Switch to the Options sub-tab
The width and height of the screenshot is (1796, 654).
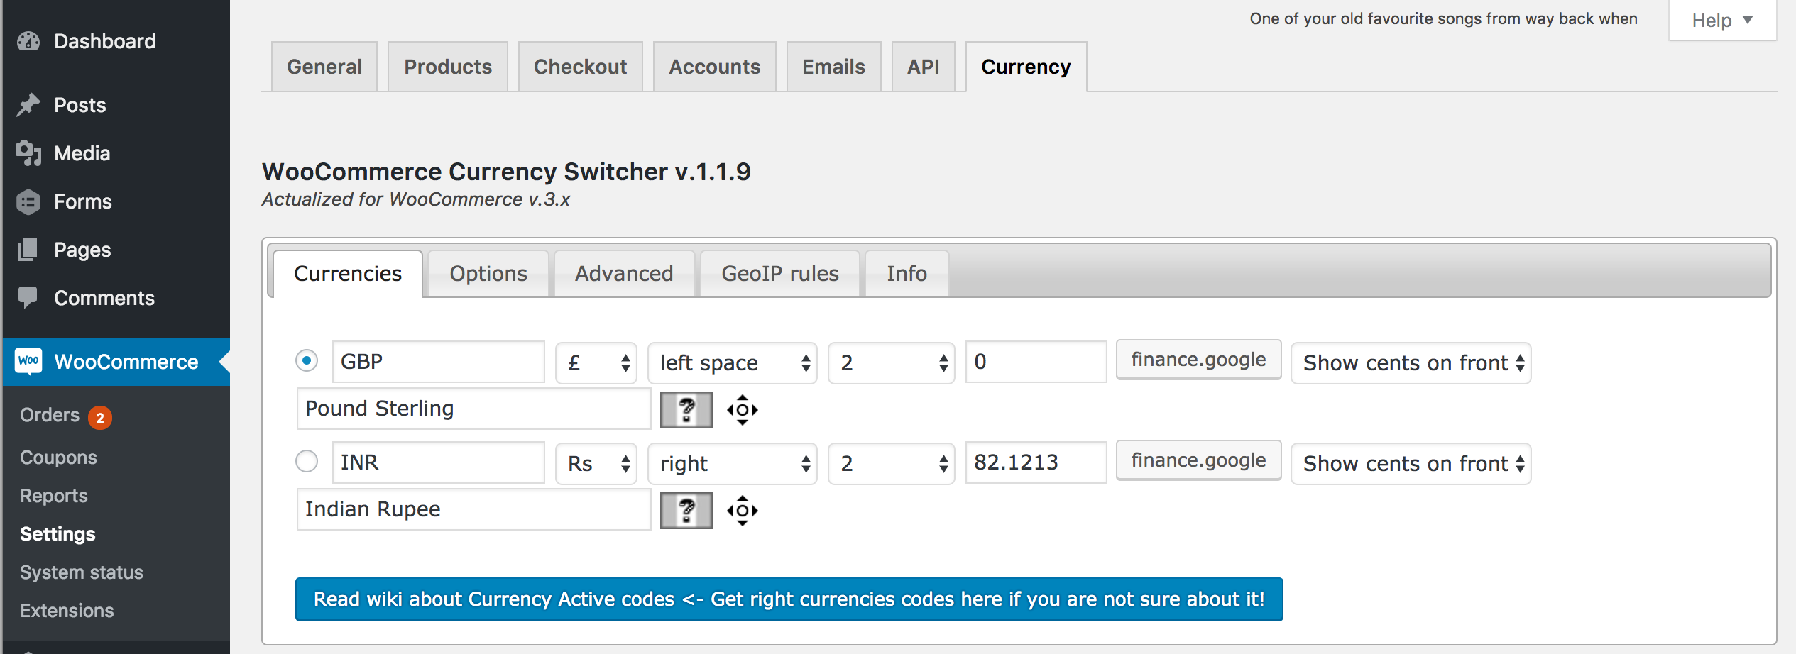click(x=488, y=274)
